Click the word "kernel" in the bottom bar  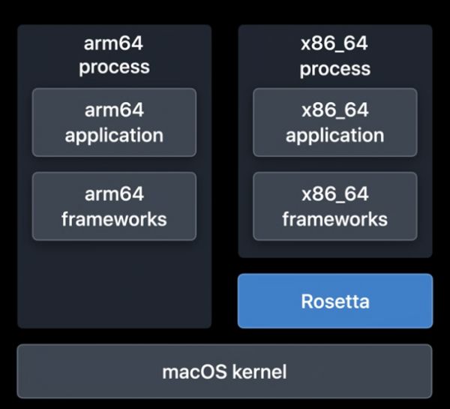click(258, 371)
